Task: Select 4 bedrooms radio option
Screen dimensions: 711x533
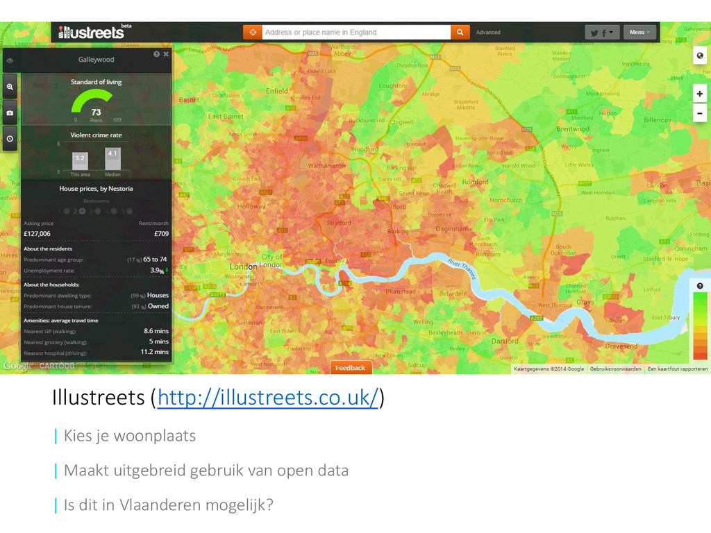Action: pos(114,211)
